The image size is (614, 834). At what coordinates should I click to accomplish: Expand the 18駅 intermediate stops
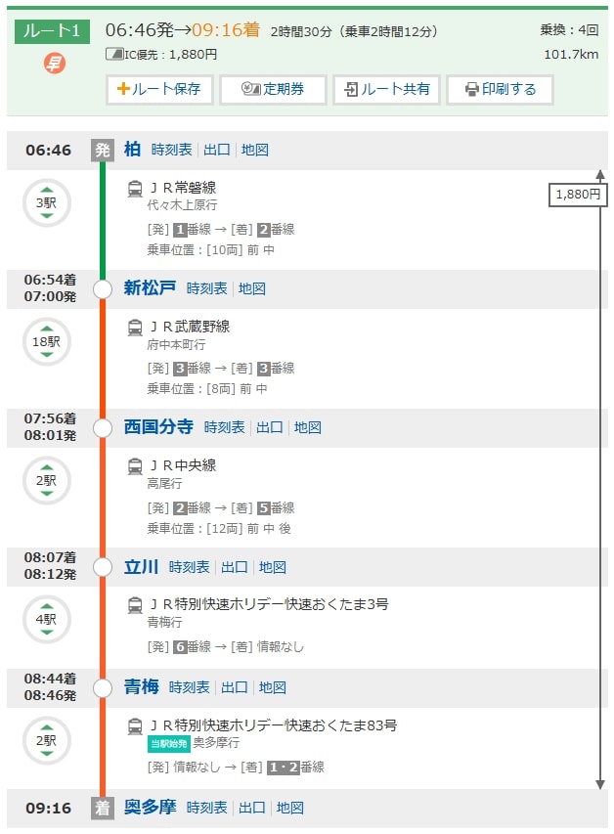[x=46, y=342]
